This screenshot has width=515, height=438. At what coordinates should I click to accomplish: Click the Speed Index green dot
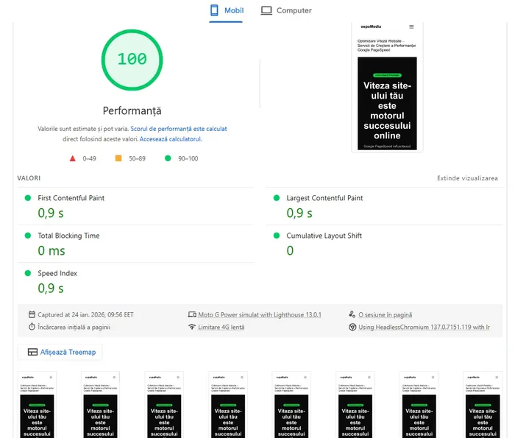coord(28,273)
